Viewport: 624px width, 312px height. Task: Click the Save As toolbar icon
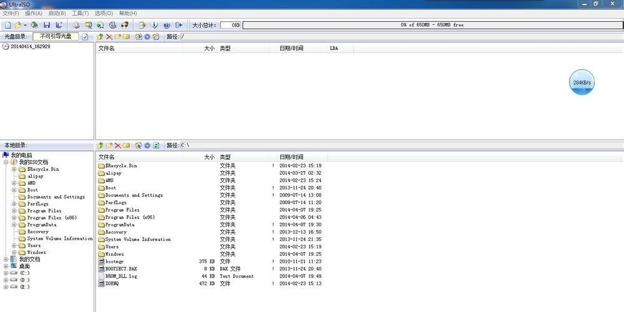tap(59, 25)
